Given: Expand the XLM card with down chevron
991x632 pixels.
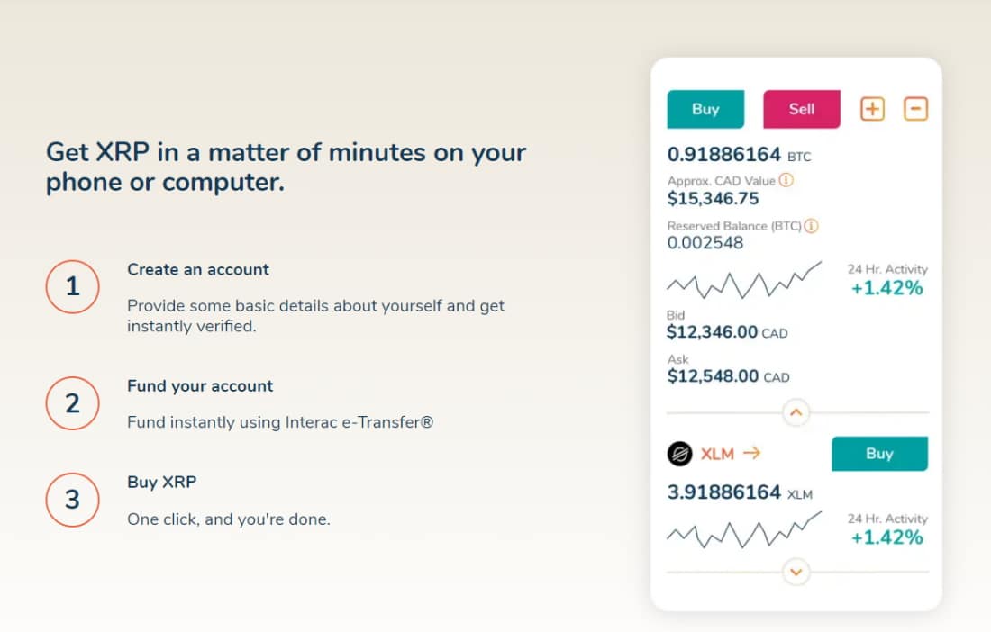Looking at the screenshot, I should pyautogui.click(x=796, y=572).
